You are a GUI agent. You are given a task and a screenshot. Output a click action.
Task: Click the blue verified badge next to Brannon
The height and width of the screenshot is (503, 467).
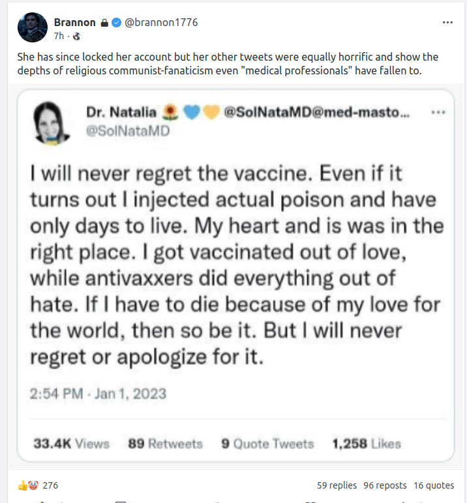[116, 22]
